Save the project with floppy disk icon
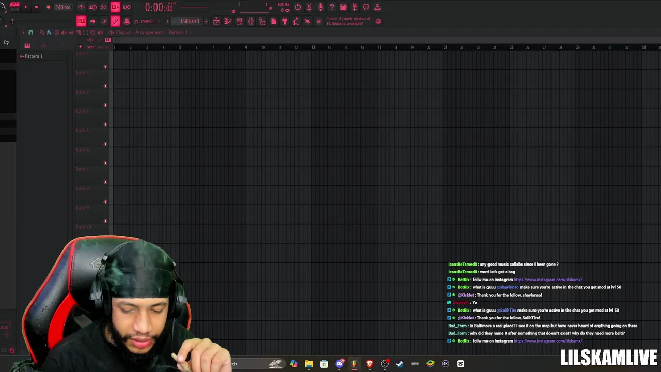The width and height of the screenshot is (661, 372). pyautogui.click(x=343, y=7)
